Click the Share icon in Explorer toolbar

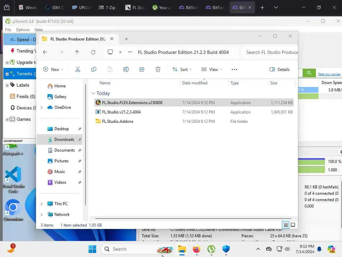coord(142,70)
